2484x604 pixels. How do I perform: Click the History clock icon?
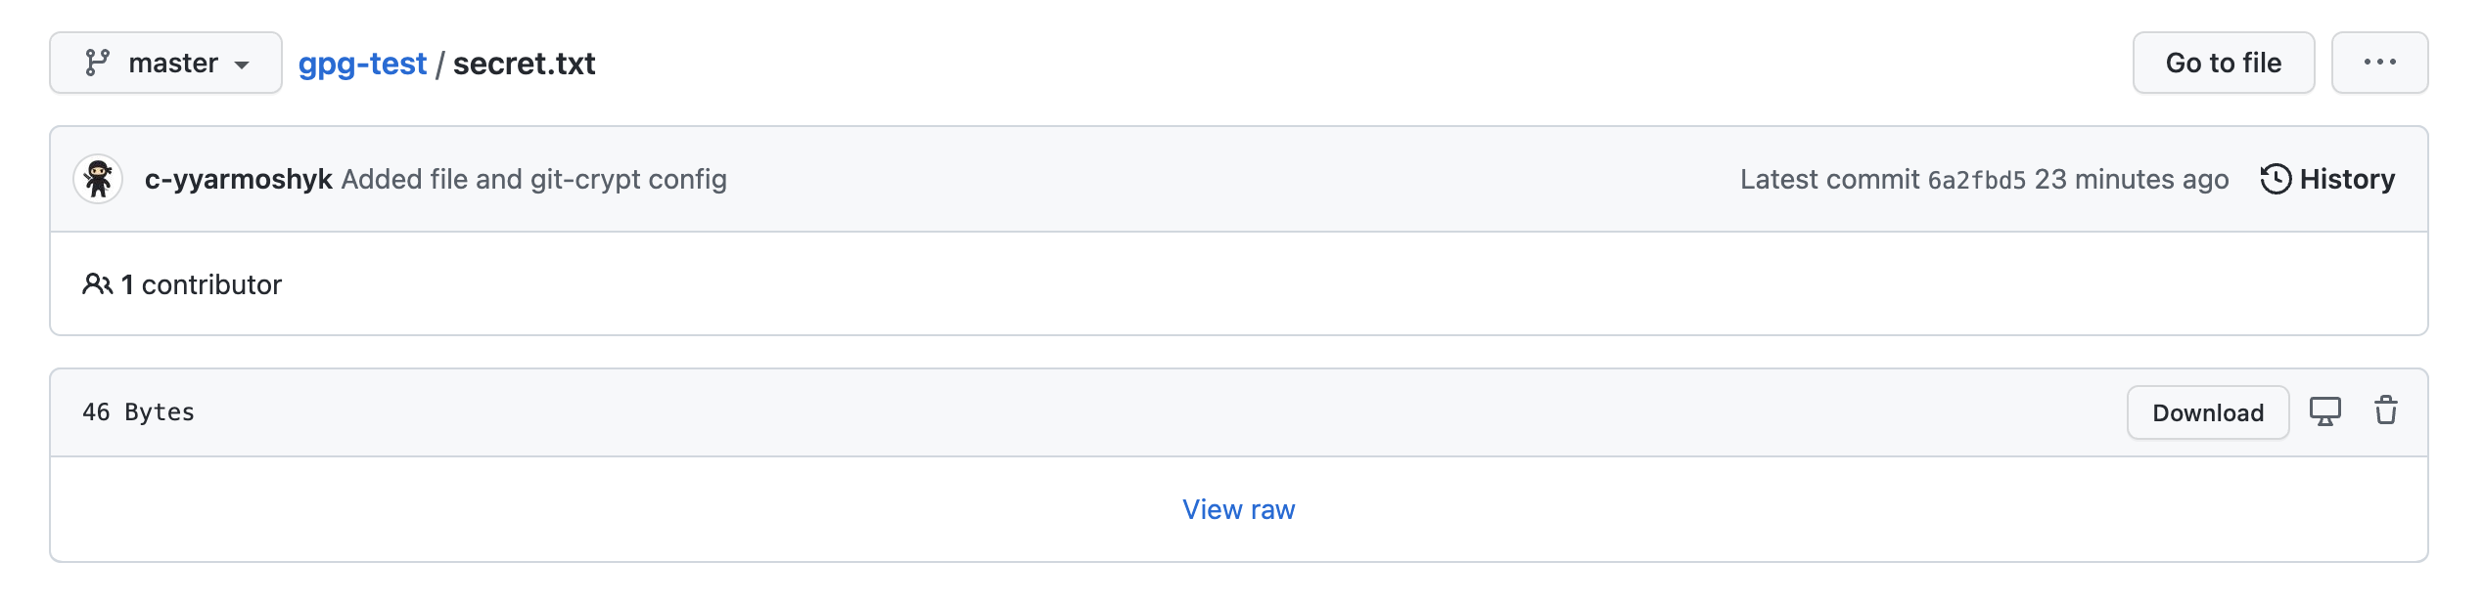(2276, 179)
